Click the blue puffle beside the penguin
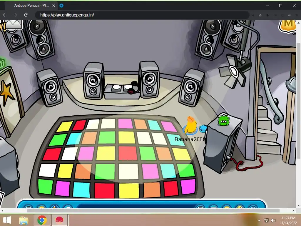Image resolution: width=301 pixels, height=226 pixels. tap(202, 128)
